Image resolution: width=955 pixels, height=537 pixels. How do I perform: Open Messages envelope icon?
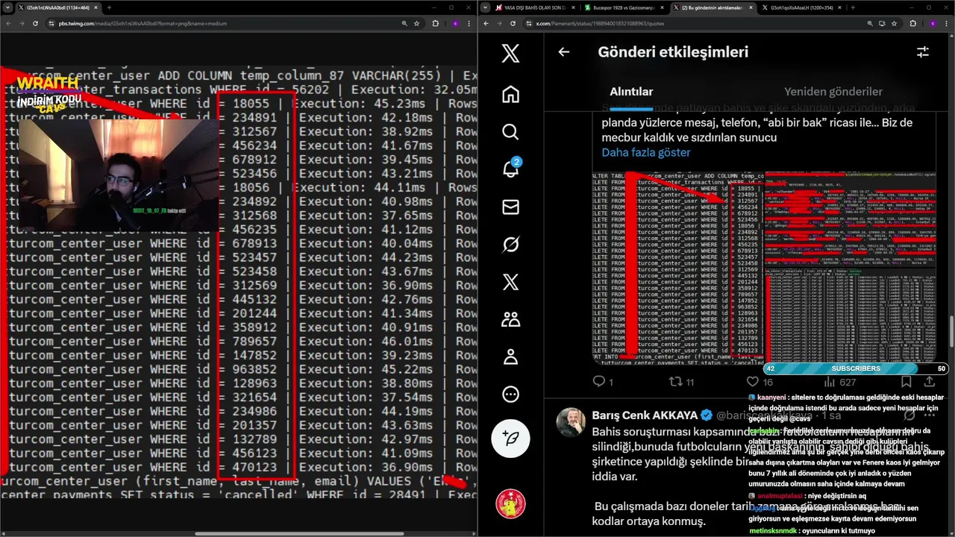[510, 207]
